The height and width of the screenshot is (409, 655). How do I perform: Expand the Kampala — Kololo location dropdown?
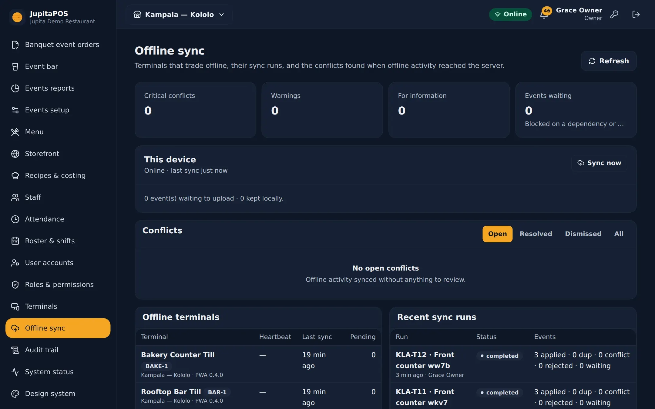(x=179, y=15)
